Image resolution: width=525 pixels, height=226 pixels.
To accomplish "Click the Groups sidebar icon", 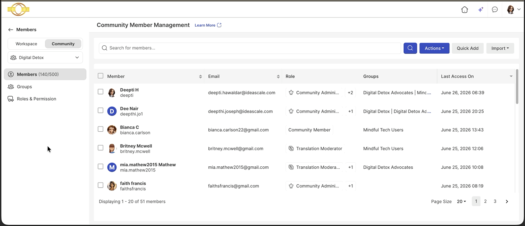I will coord(11,87).
